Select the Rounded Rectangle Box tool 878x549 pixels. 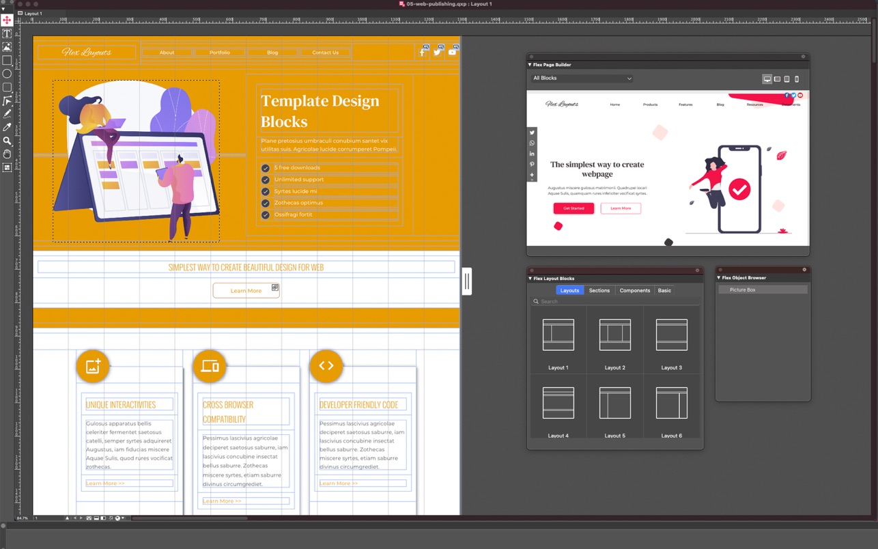click(x=7, y=87)
